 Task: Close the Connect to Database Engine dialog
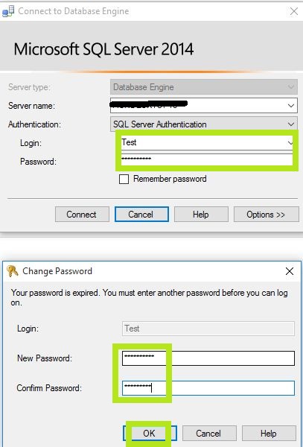click(x=293, y=11)
